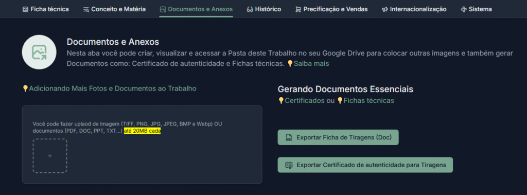Click the large image icon beside Documentos e Anexos heading
527x195 pixels.
click(39, 52)
